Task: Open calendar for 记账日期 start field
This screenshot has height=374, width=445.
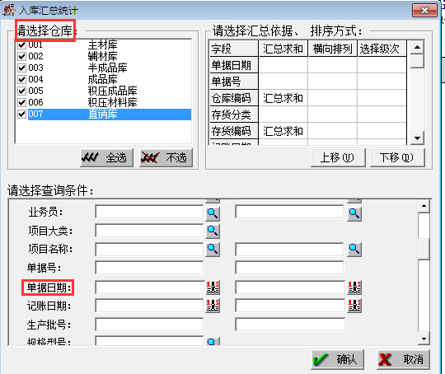Action: (213, 306)
